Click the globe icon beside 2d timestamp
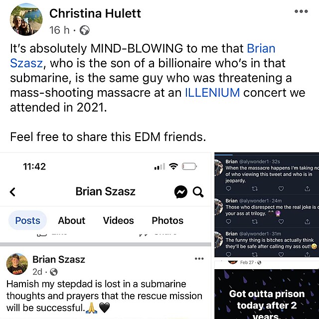The height and width of the screenshot is (319, 319). (x=54, y=272)
